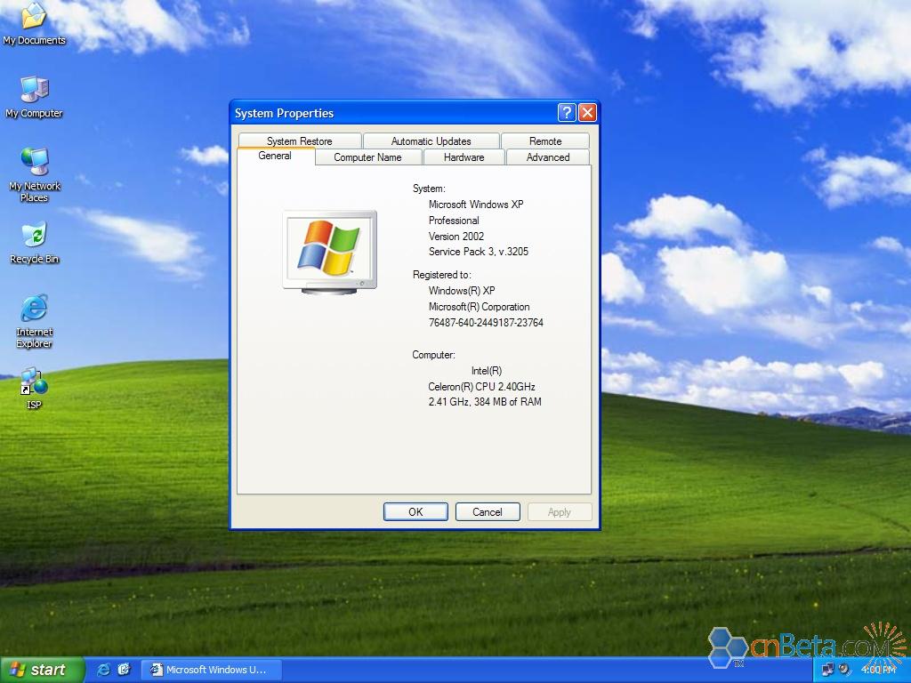Click the help question mark button

567,112
